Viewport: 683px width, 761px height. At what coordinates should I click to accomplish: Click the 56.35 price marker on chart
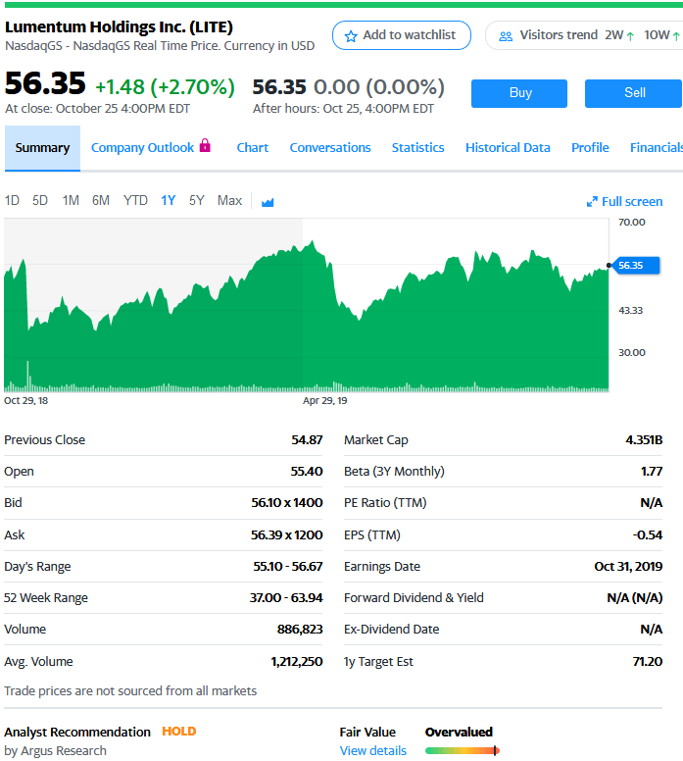(x=637, y=266)
